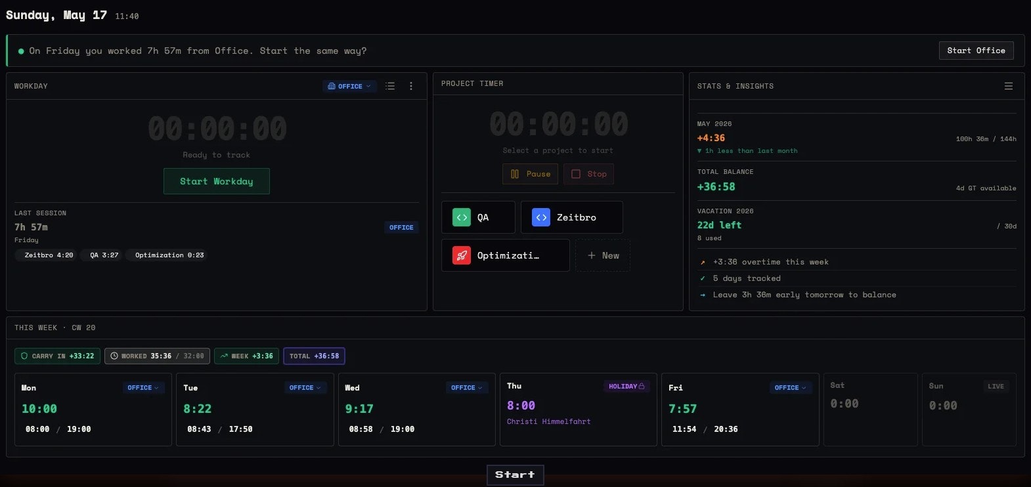This screenshot has width=1031, height=487.
Task: Click Tuesday's 17:50 end time
Action: point(240,429)
